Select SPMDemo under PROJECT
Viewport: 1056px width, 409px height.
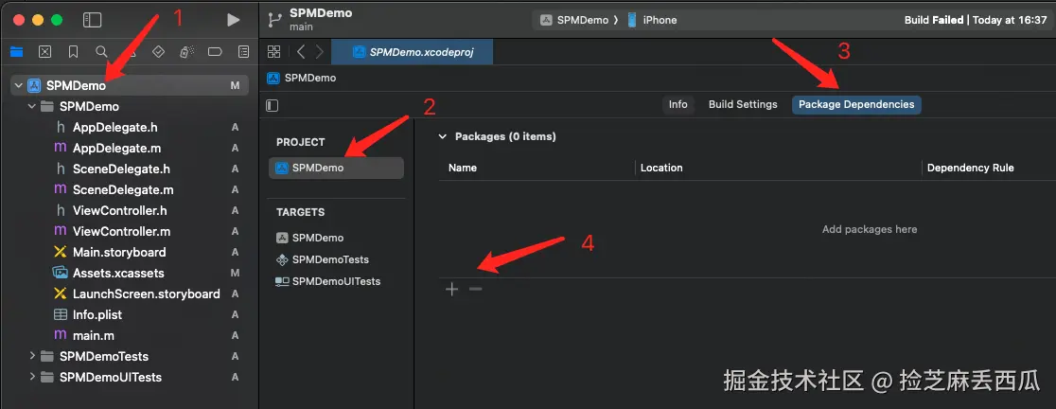click(x=336, y=168)
